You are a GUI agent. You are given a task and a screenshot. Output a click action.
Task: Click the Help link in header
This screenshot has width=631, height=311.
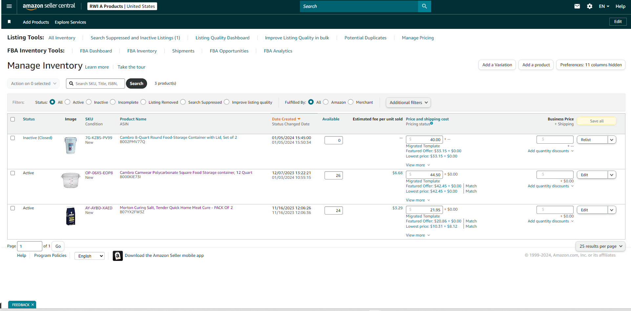coord(620,6)
